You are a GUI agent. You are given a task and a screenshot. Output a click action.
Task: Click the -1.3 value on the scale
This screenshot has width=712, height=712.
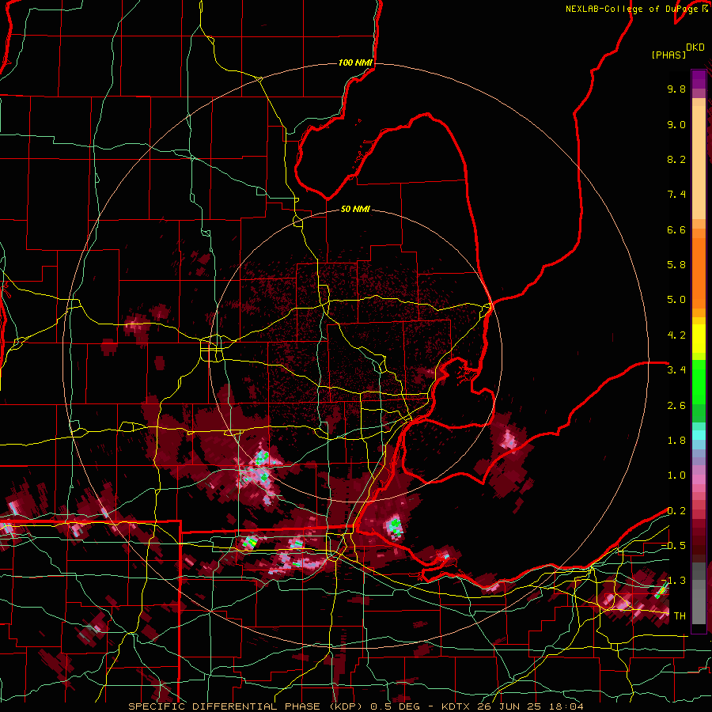tap(673, 581)
